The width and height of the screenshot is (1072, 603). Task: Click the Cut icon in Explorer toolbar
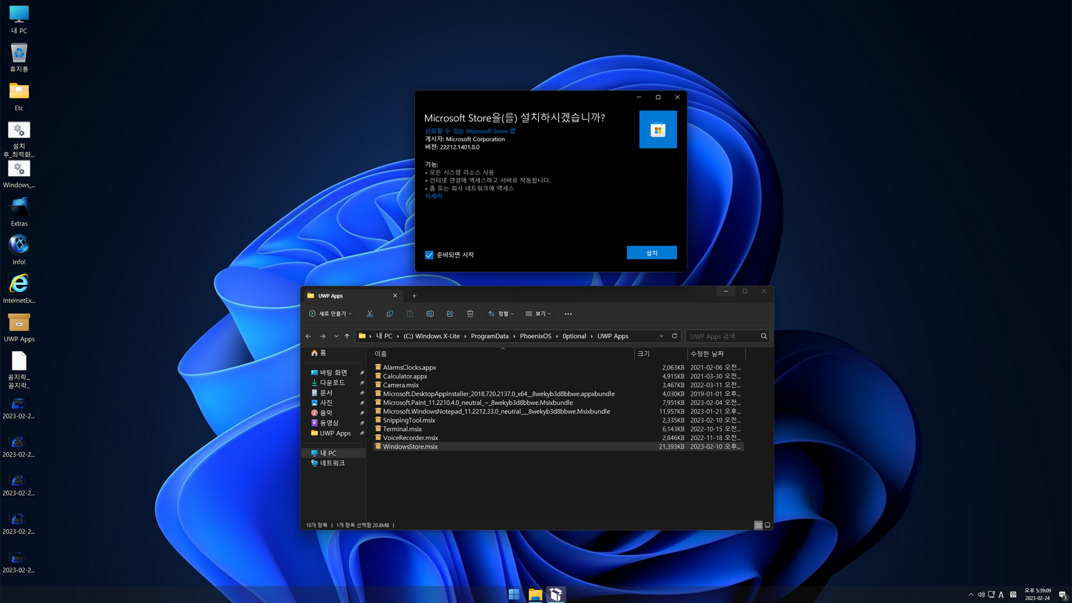click(x=370, y=314)
